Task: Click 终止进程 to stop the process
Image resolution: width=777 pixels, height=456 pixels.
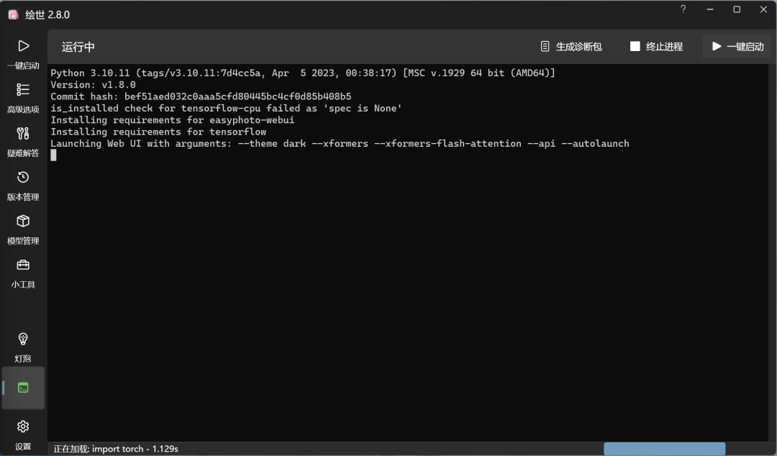Action: coord(657,47)
